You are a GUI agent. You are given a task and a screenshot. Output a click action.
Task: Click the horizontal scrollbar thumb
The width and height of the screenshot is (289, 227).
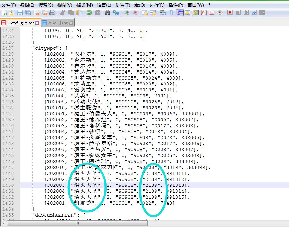pos(77,223)
